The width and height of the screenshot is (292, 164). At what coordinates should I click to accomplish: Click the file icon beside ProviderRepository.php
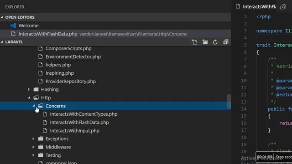point(41,81)
